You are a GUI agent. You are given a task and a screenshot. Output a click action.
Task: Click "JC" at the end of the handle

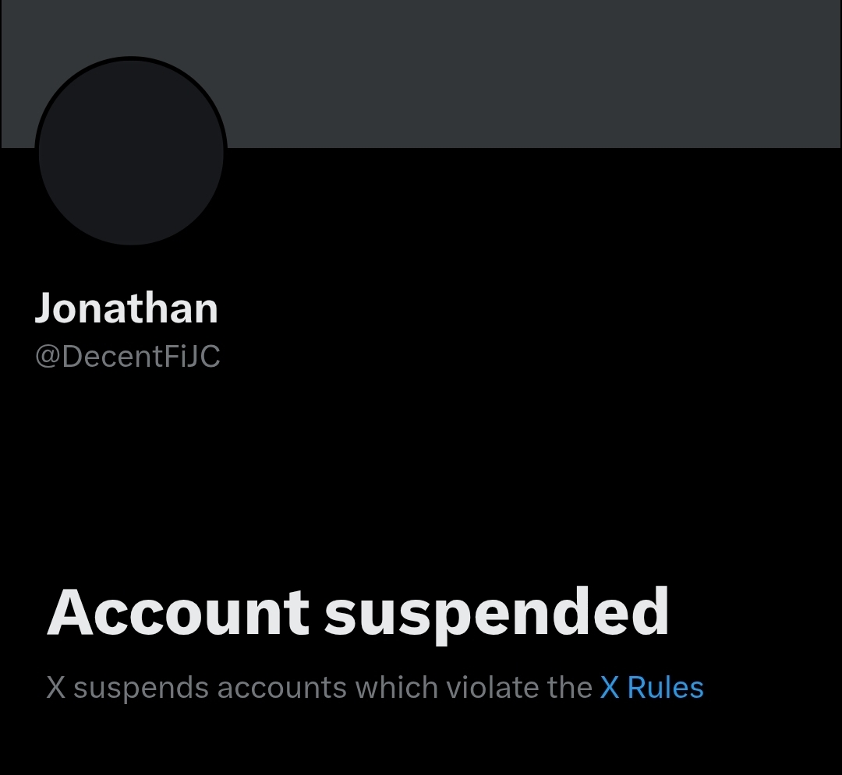coord(204,357)
